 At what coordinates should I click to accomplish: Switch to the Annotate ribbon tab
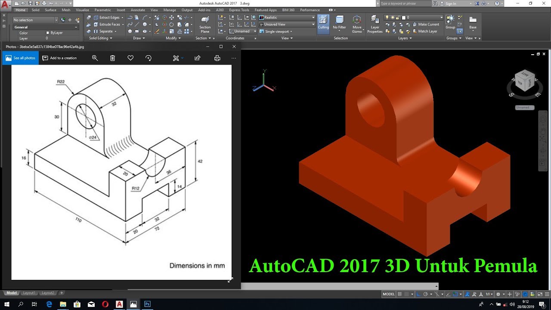tap(138, 10)
